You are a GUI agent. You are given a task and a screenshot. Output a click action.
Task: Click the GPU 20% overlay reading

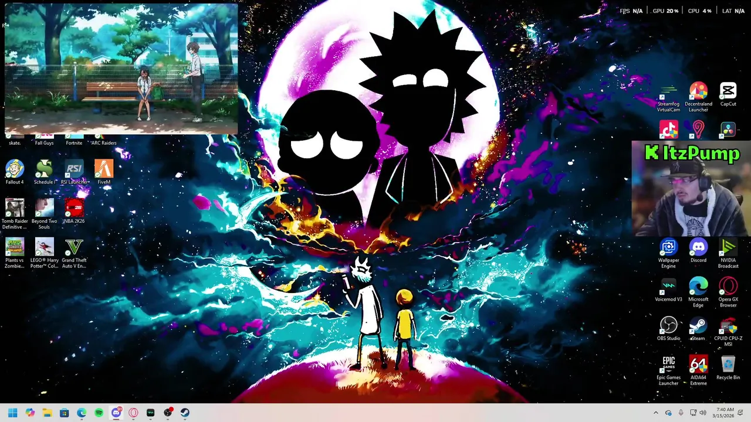pos(665,11)
